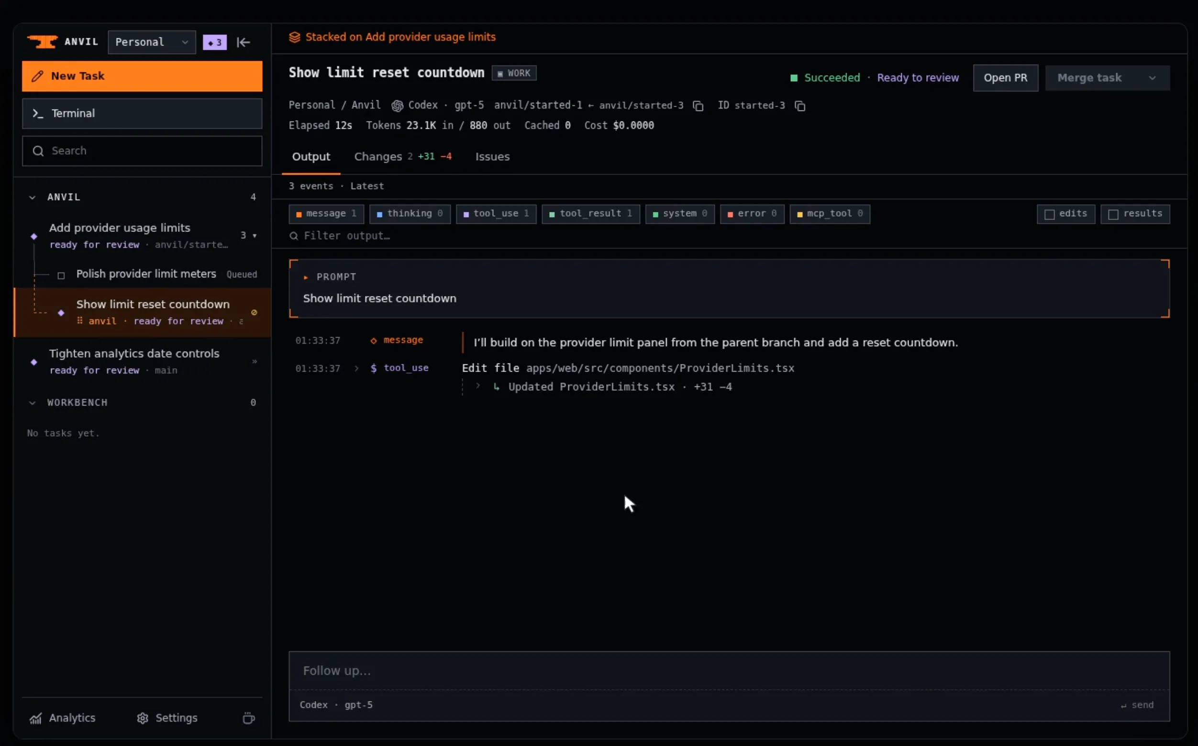Click the Open PR button
The height and width of the screenshot is (746, 1198).
click(1006, 78)
